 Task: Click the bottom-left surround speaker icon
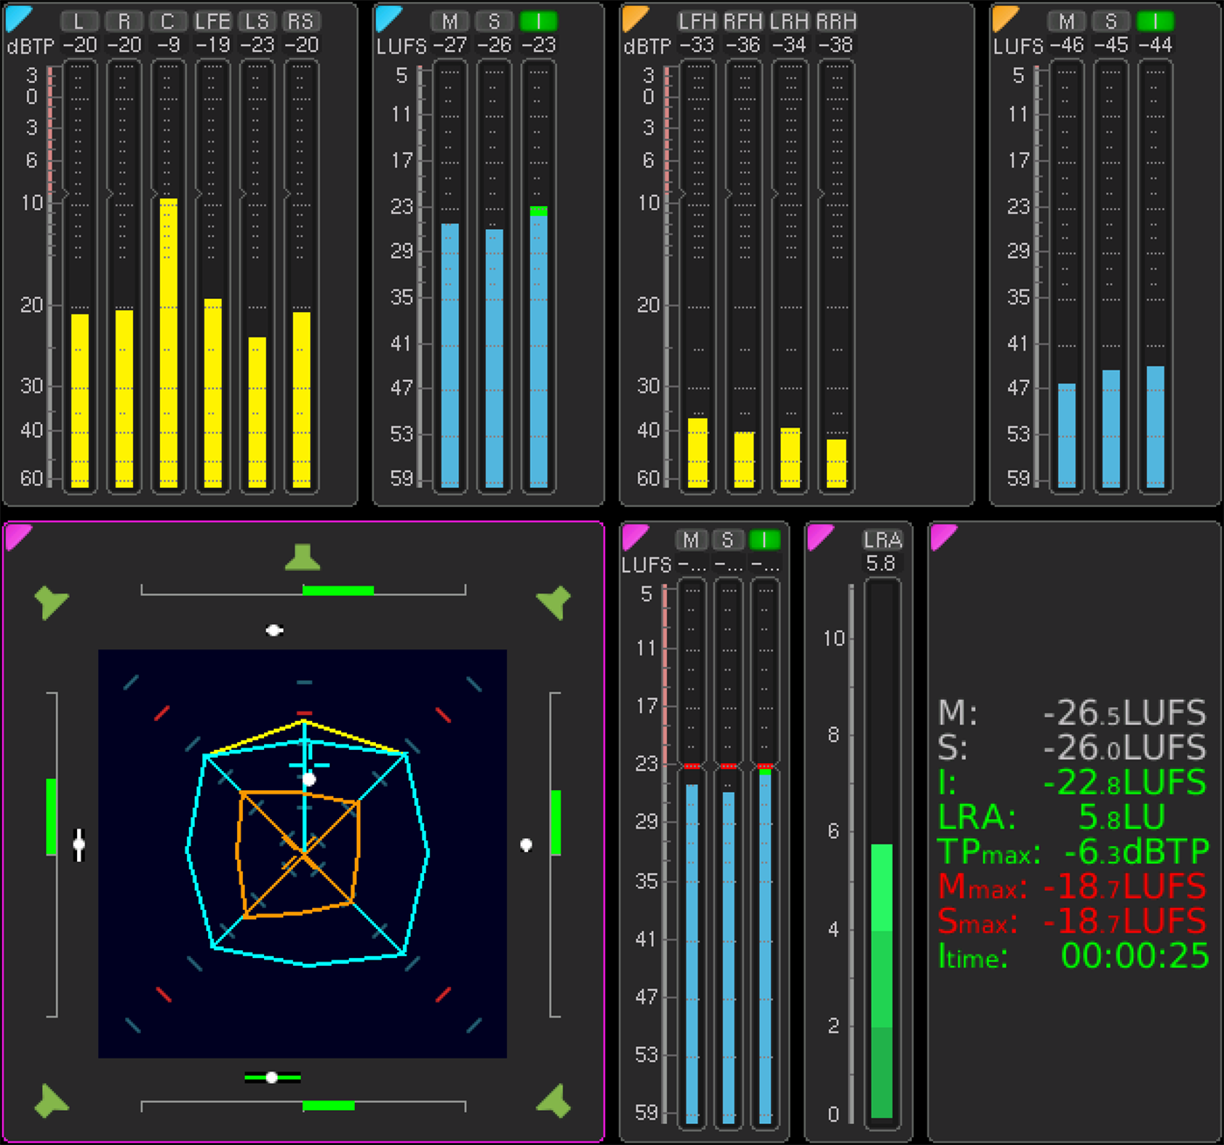tap(52, 1101)
